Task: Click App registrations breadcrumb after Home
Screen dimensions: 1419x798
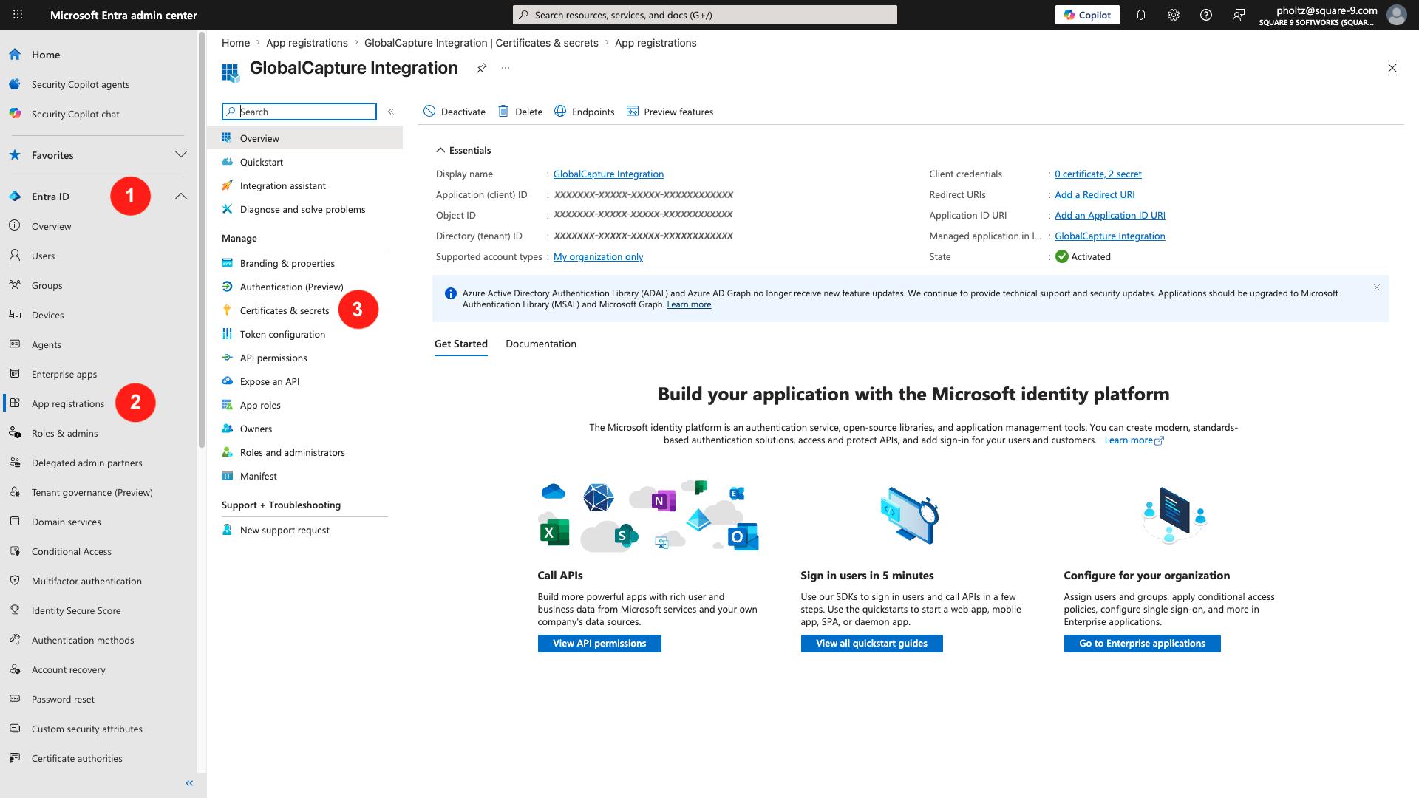Action: pyautogui.click(x=307, y=43)
